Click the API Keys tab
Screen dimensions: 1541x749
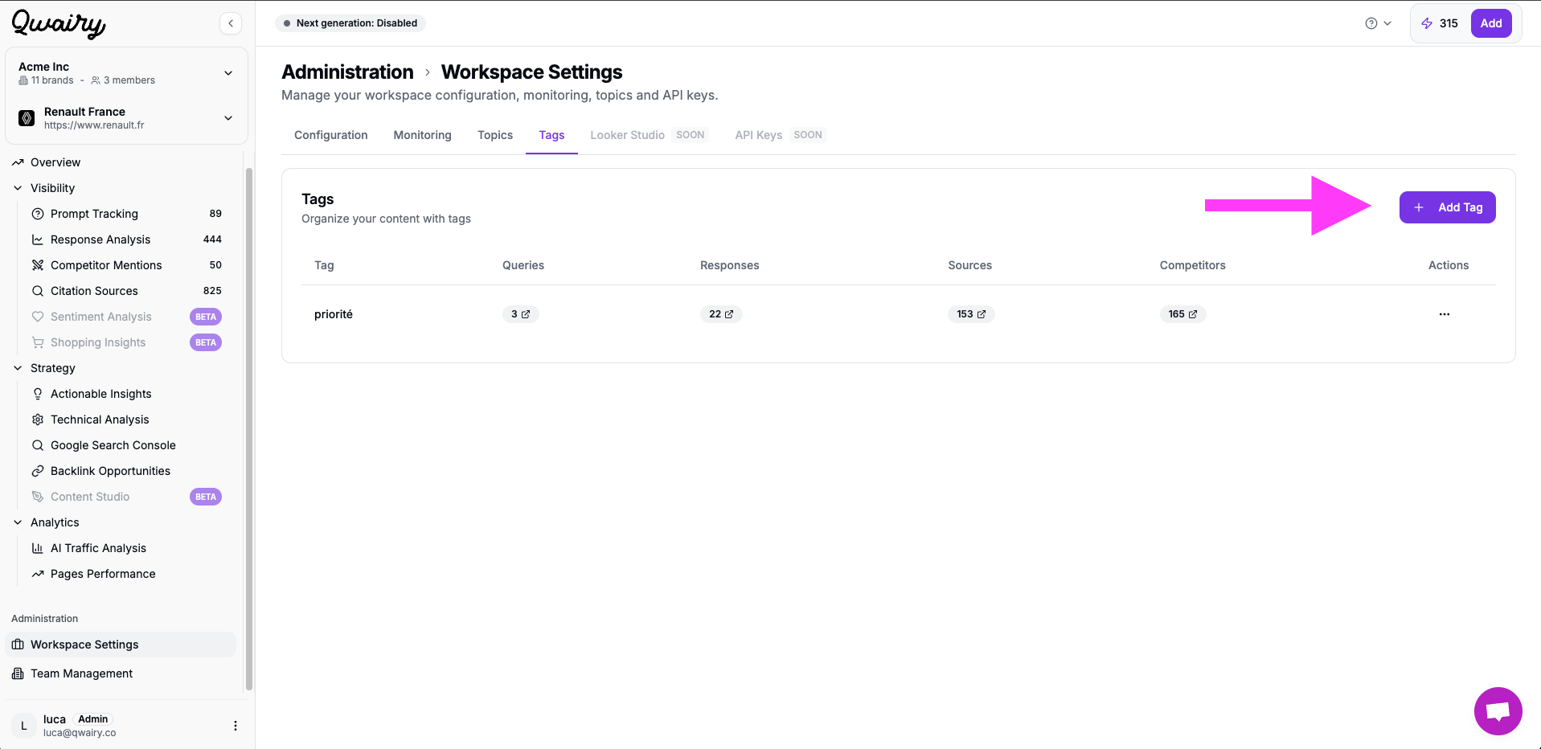[x=779, y=135]
